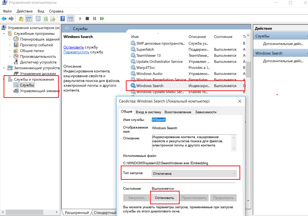The width and height of the screenshot is (308, 216).
Task: Expand the Планировщик заданий node arrow
Action: pyautogui.click(x=10, y=39)
